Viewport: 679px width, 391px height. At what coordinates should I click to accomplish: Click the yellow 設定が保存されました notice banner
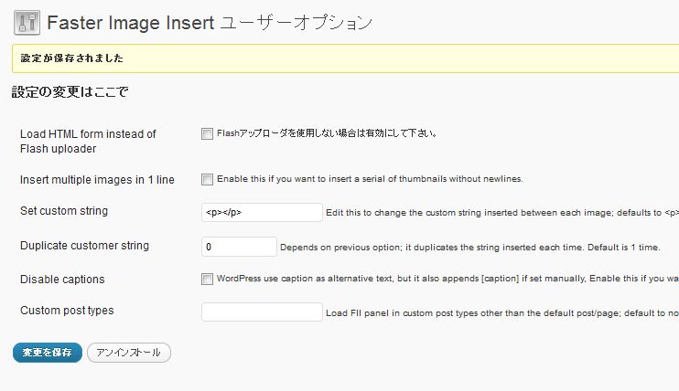pyautogui.click(x=346, y=58)
